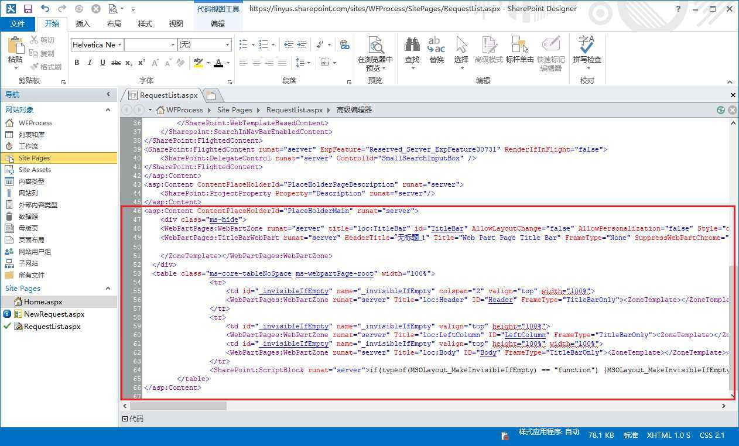Open 在浏览器中预览 preview in browser
The width and height of the screenshot is (739, 446).
pyautogui.click(x=375, y=53)
